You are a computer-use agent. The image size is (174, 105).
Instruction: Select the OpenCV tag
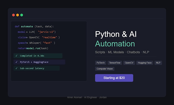click(129, 63)
